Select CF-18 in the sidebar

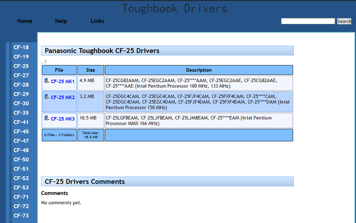[x=21, y=47]
